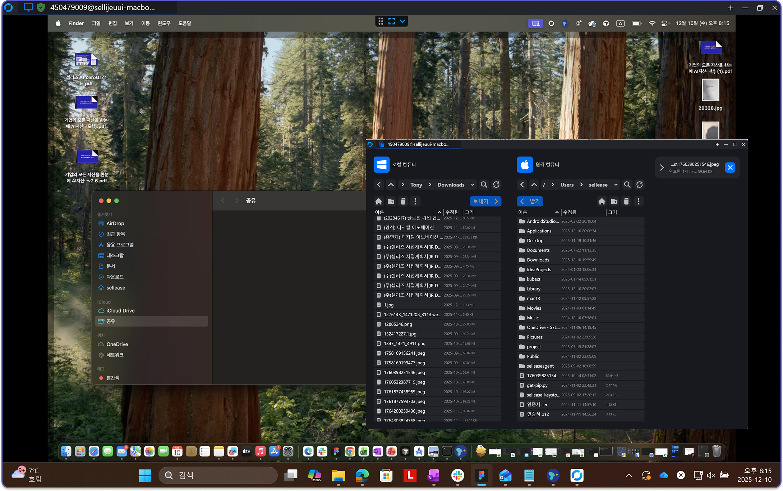Click the 받기 receive button
The width and height of the screenshot is (783, 491).
click(x=530, y=201)
